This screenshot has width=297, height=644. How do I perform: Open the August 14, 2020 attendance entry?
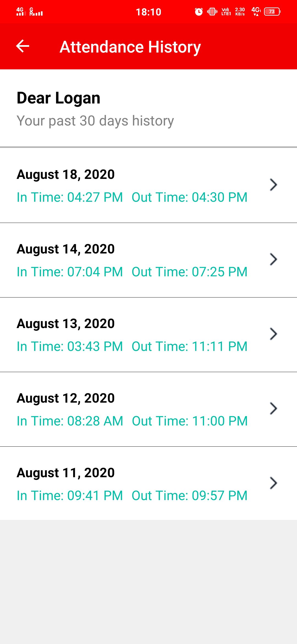tap(148, 260)
